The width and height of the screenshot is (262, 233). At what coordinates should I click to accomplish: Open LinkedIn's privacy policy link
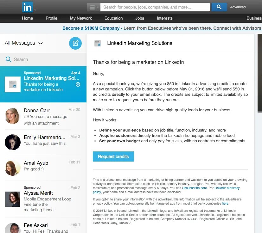227,188
